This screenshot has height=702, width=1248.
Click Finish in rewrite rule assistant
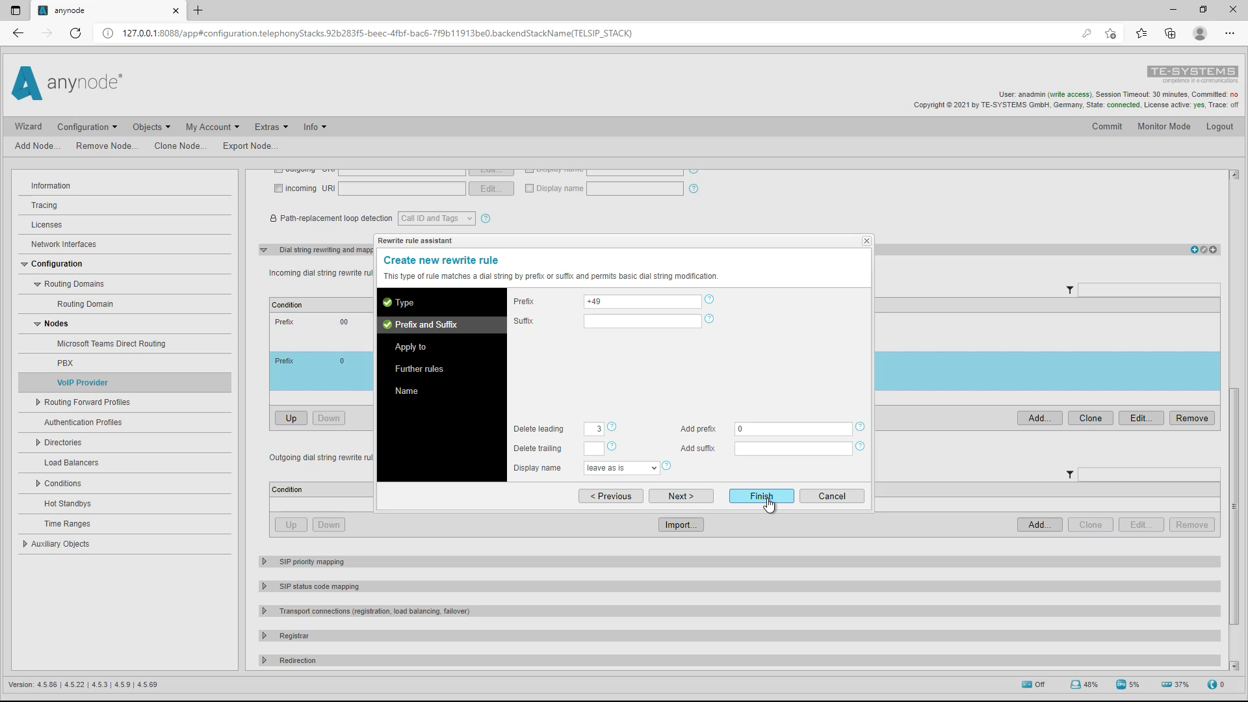click(x=761, y=496)
